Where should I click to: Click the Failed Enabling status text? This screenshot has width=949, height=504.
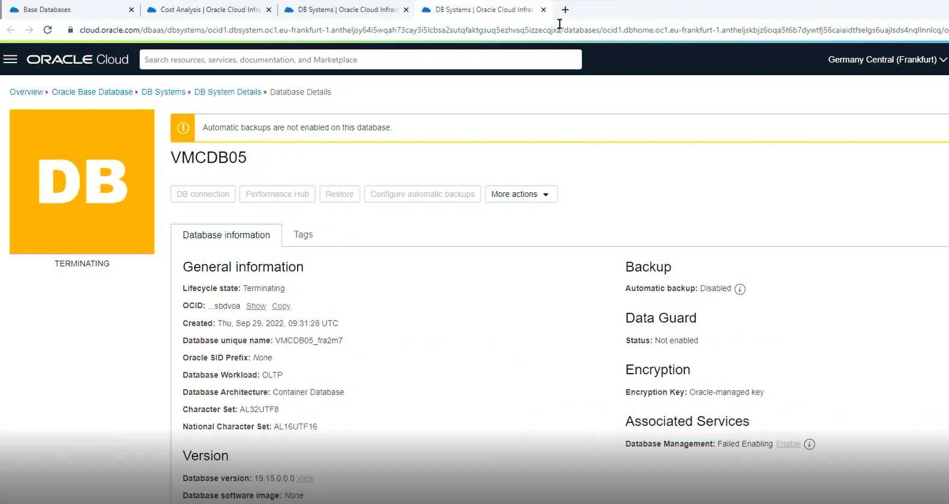[745, 444]
